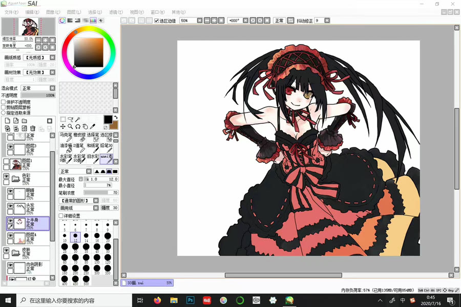Select the lasso selection tool
This screenshot has width=461, height=307.
point(70,119)
